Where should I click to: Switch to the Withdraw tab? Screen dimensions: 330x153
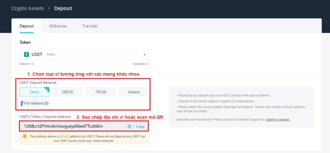tap(58, 26)
